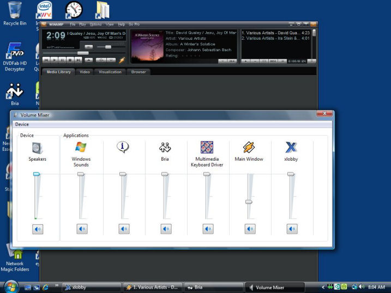
Task: Open Winamp View menu
Action: click(110, 24)
